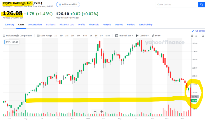
Task: Set chart range to 1M
Action: click(x=67, y=36)
